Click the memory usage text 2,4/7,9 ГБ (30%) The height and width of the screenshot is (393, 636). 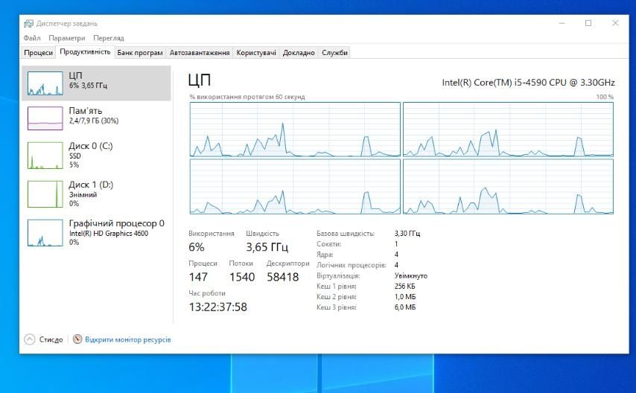click(94, 121)
